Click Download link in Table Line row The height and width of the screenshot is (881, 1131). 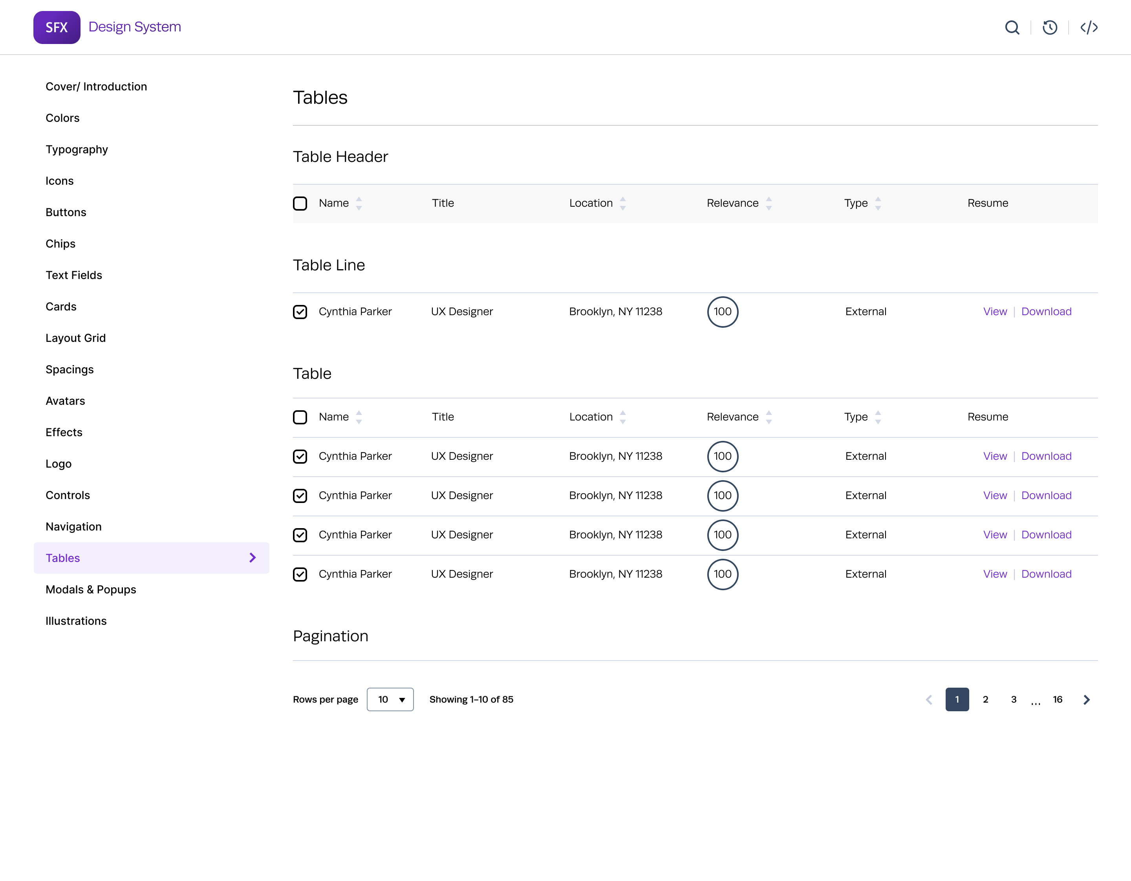pyautogui.click(x=1046, y=312)
